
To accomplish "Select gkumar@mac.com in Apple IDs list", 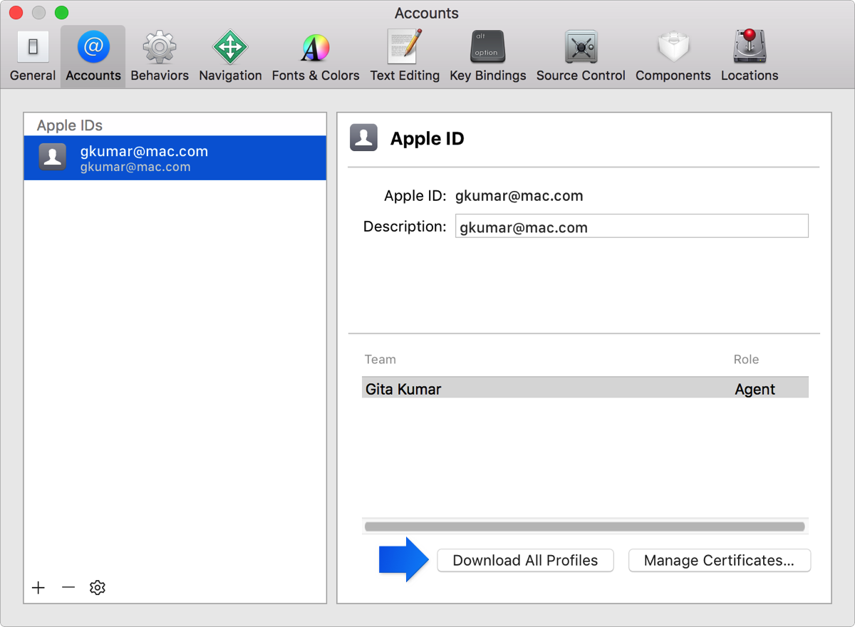I will 175,158.
